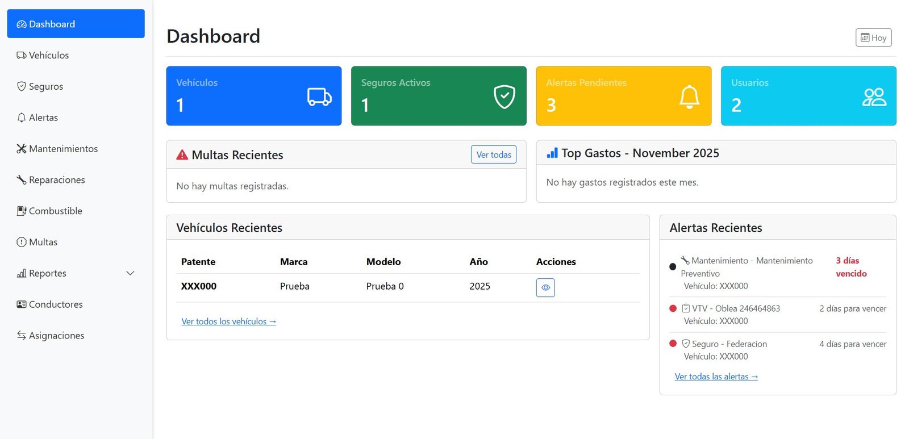Click the XXX000 patente cell
This screenshot has width=909, height=439.
[x=199, y=286]
